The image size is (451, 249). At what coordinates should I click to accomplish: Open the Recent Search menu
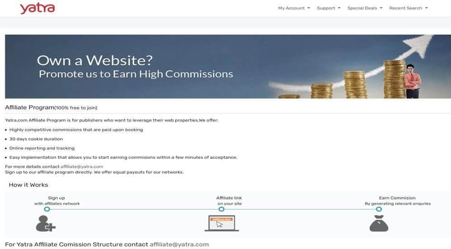pyautogui.click(x=408, y=8)
